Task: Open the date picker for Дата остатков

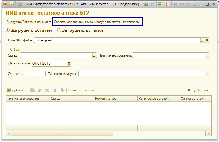Action: [x=69, y=63]
